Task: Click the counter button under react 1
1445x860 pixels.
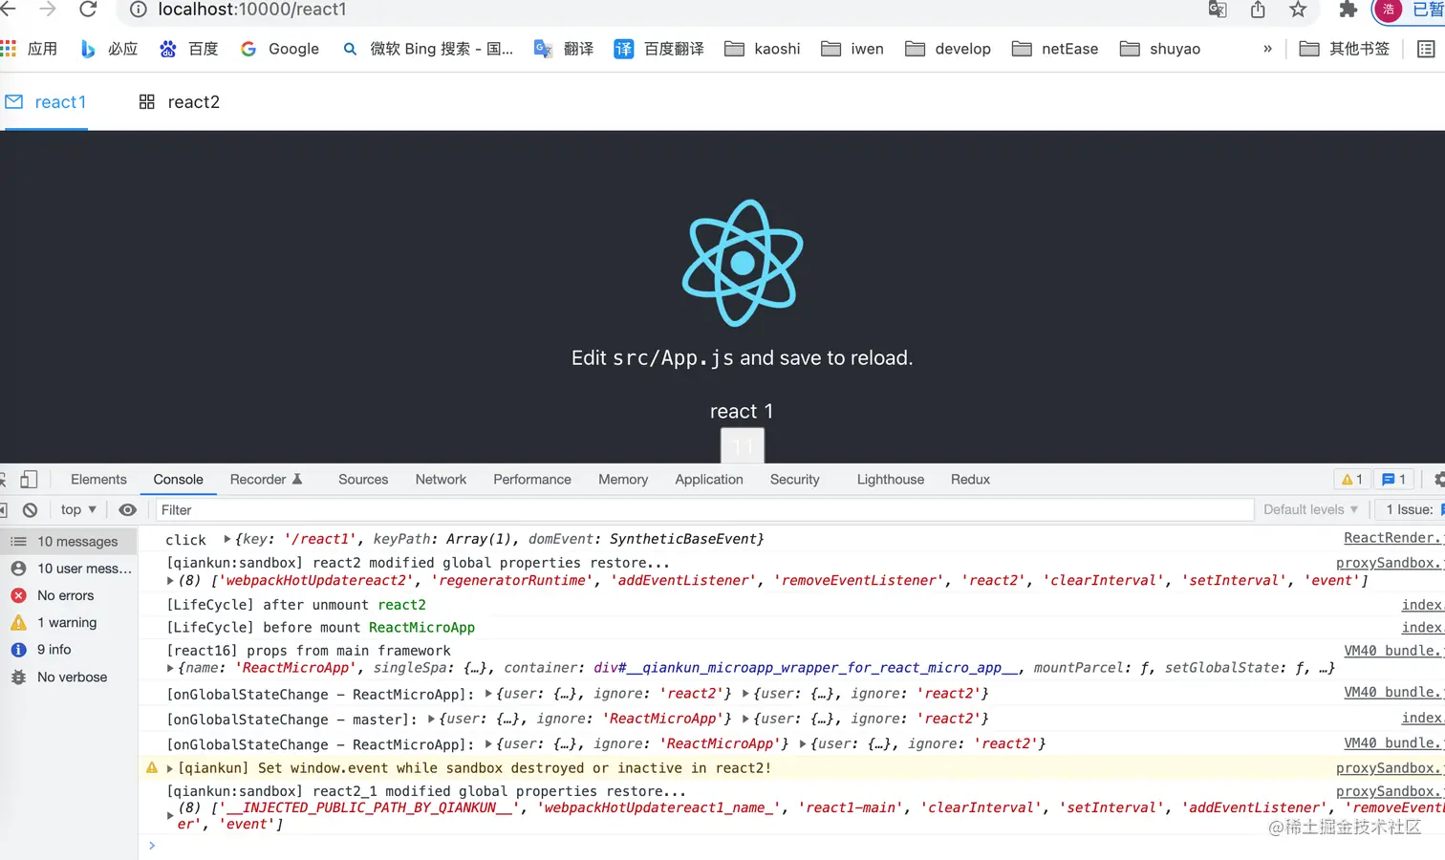Action: click(742, 445)
